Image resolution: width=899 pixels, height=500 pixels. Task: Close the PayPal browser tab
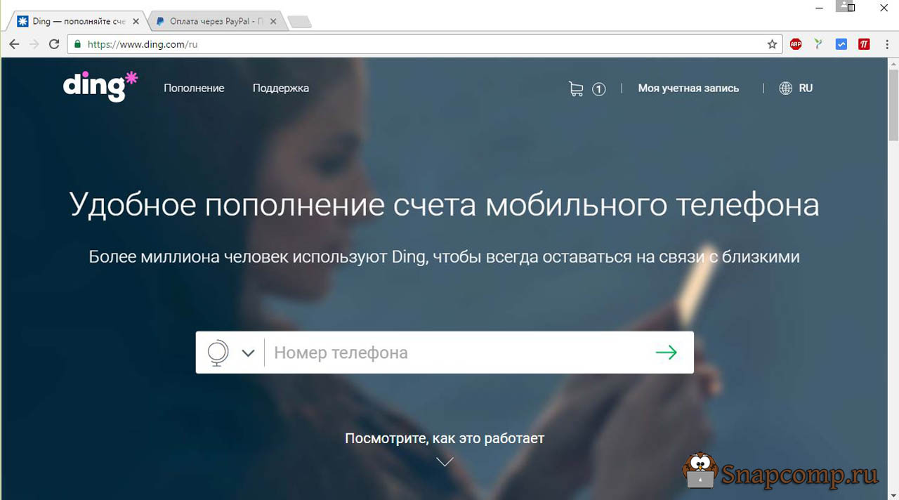coord(273,22)
